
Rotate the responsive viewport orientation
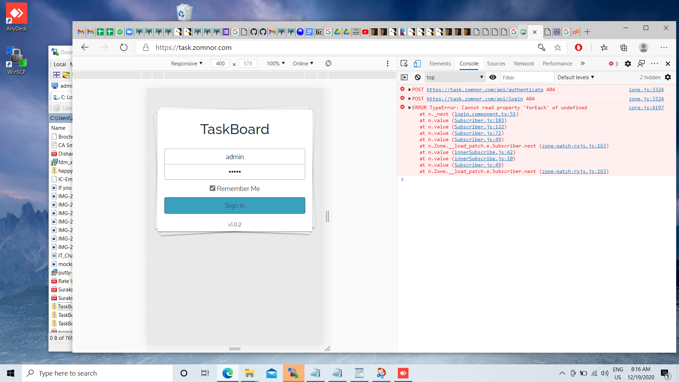(x=328, y=63)
